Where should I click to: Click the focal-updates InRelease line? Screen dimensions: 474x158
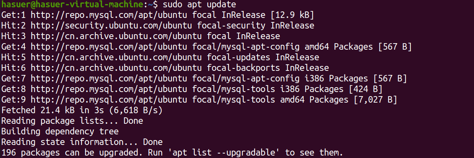click(160, 57)
